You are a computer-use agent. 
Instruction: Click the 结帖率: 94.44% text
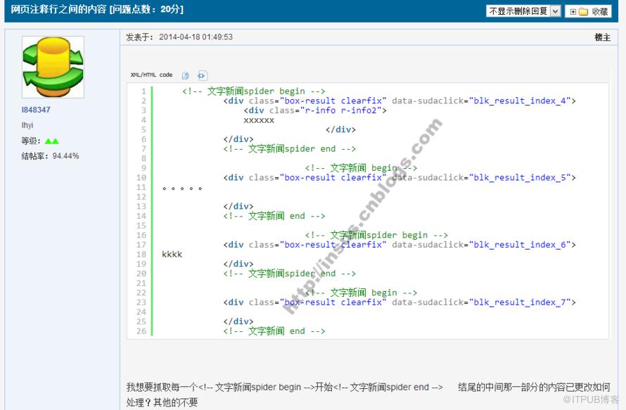click(50, 156)
